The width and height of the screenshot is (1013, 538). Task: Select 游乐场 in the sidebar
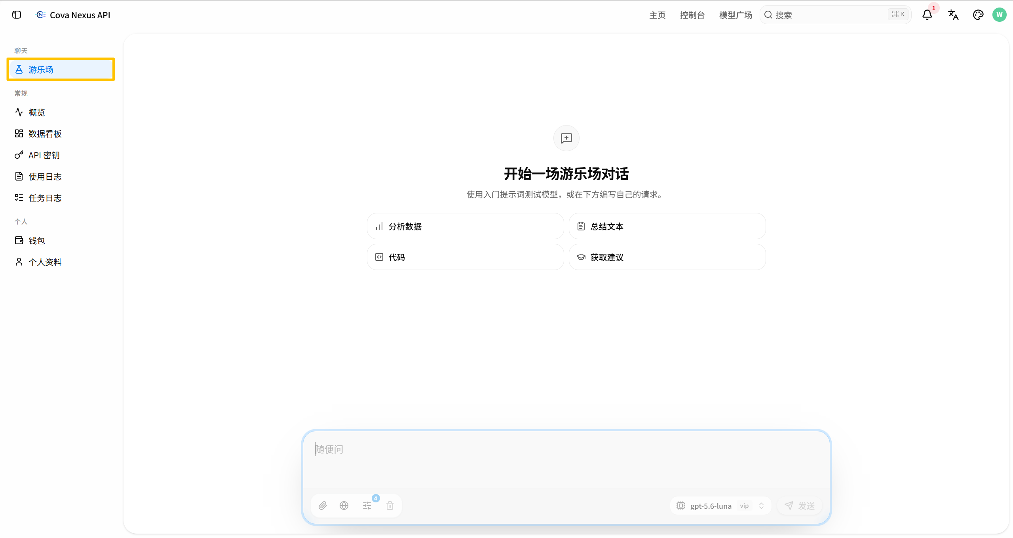tap(61, 70)
